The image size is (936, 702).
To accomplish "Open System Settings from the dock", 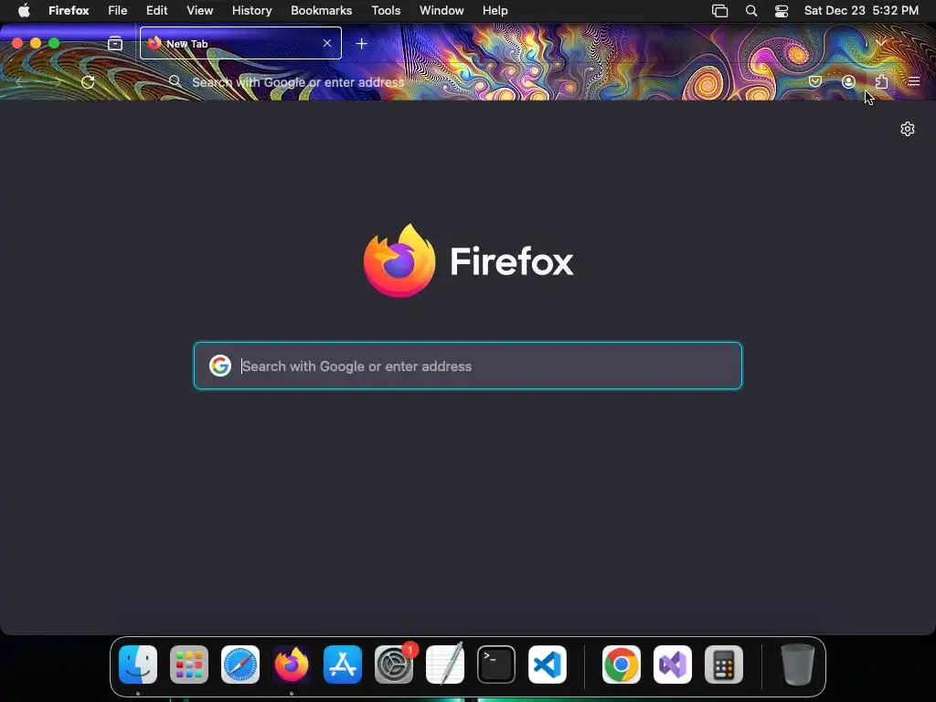I will click(394, 665).
